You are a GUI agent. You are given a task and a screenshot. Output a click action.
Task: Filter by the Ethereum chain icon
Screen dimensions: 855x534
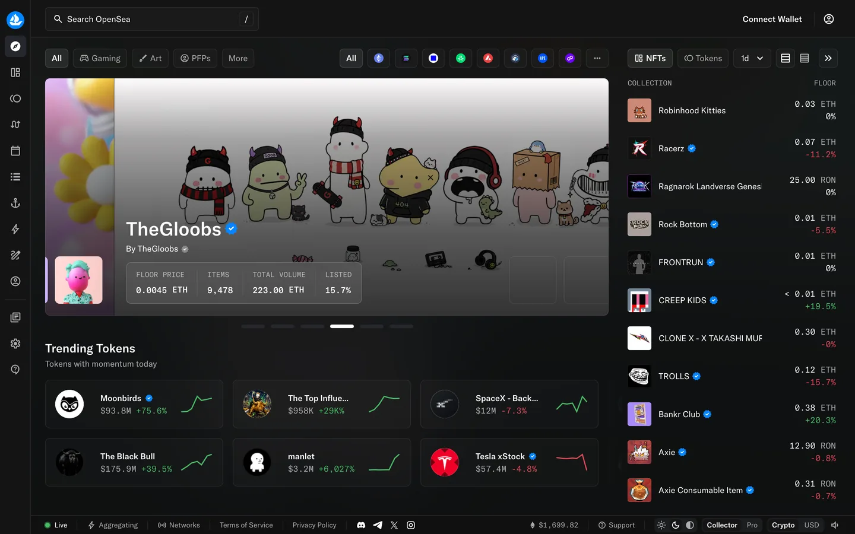click(x=379, y=58)
